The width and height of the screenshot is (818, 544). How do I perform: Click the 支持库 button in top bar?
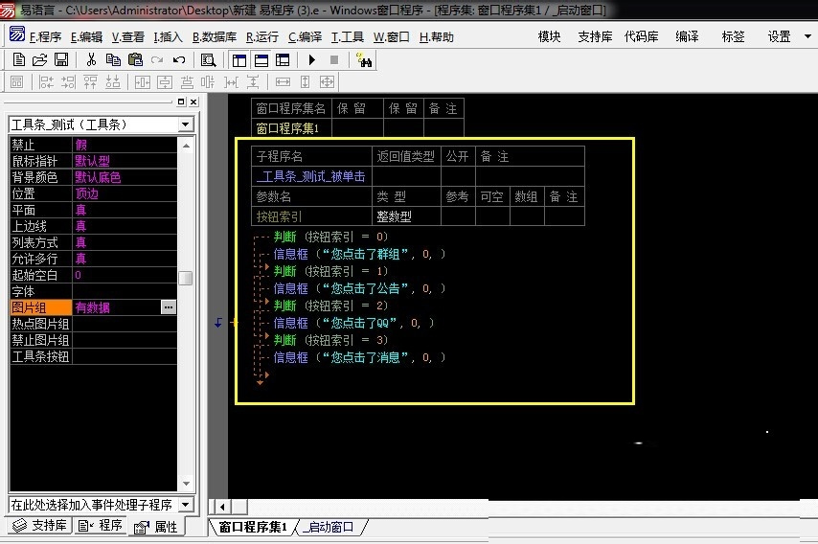tap(595, 37)
